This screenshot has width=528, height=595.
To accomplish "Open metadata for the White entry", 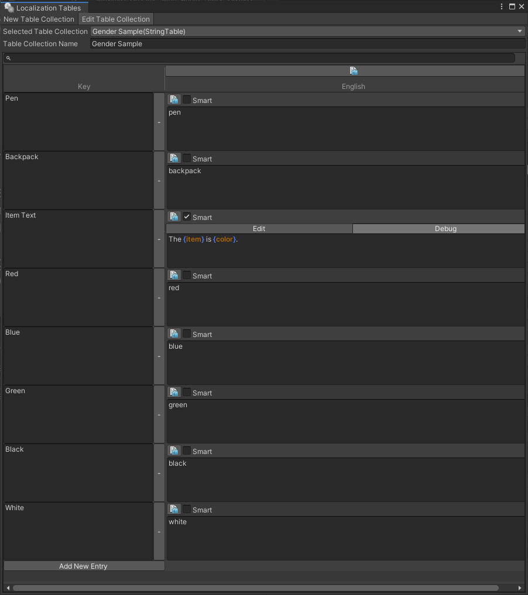I will (x=174, y=509).
